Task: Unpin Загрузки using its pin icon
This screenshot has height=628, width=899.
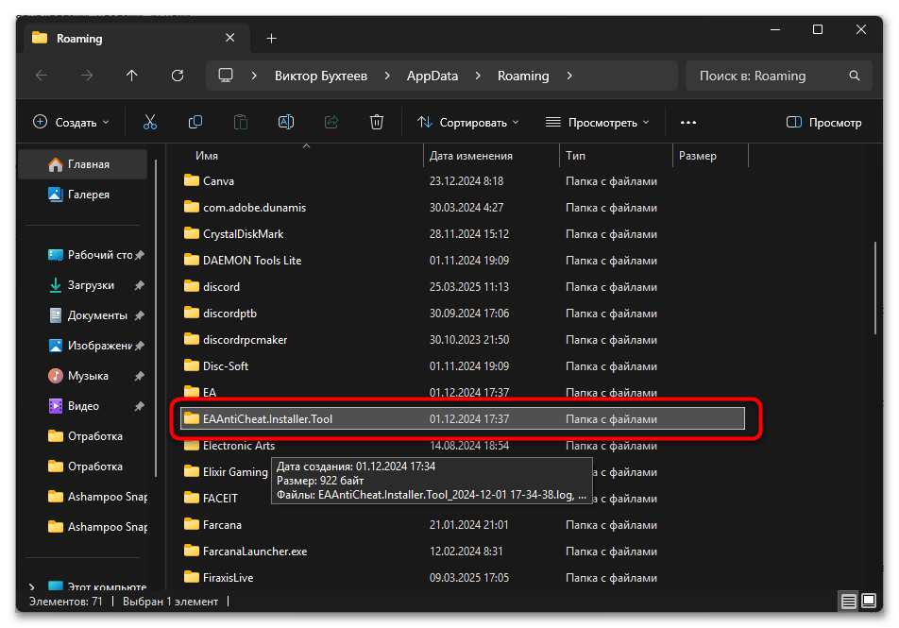Action: pyautogui.click(x=140, y=285)
